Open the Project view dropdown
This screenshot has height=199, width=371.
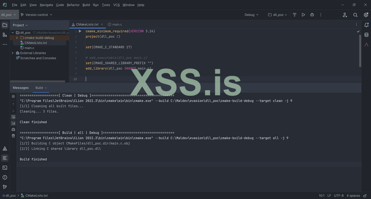[20, 25]
